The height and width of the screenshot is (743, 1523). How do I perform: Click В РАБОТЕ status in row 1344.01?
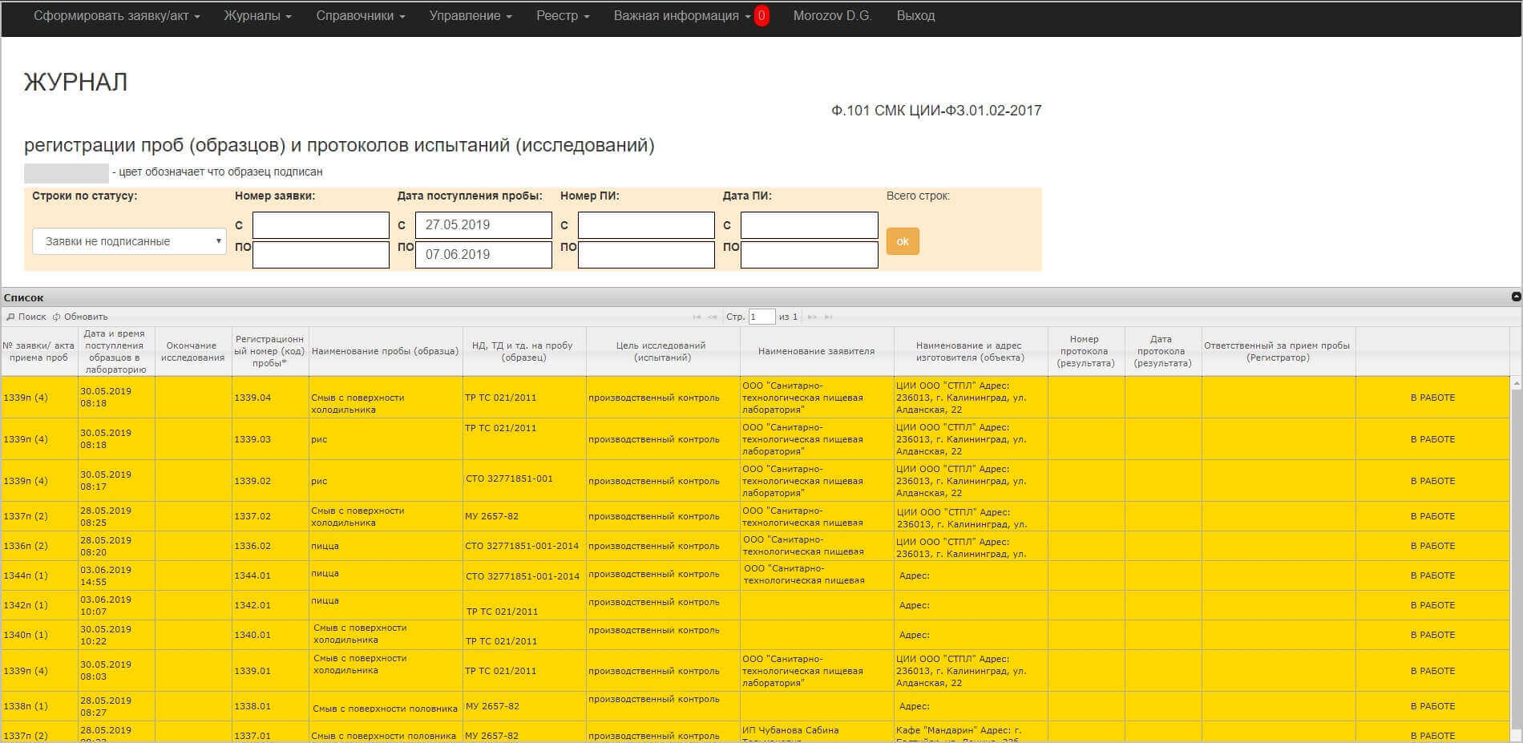pos(1432,575)
